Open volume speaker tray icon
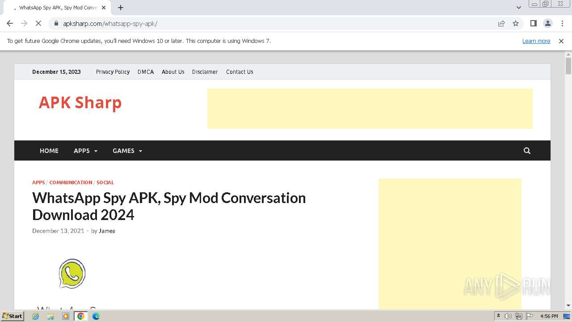 (x=508, y=316)
